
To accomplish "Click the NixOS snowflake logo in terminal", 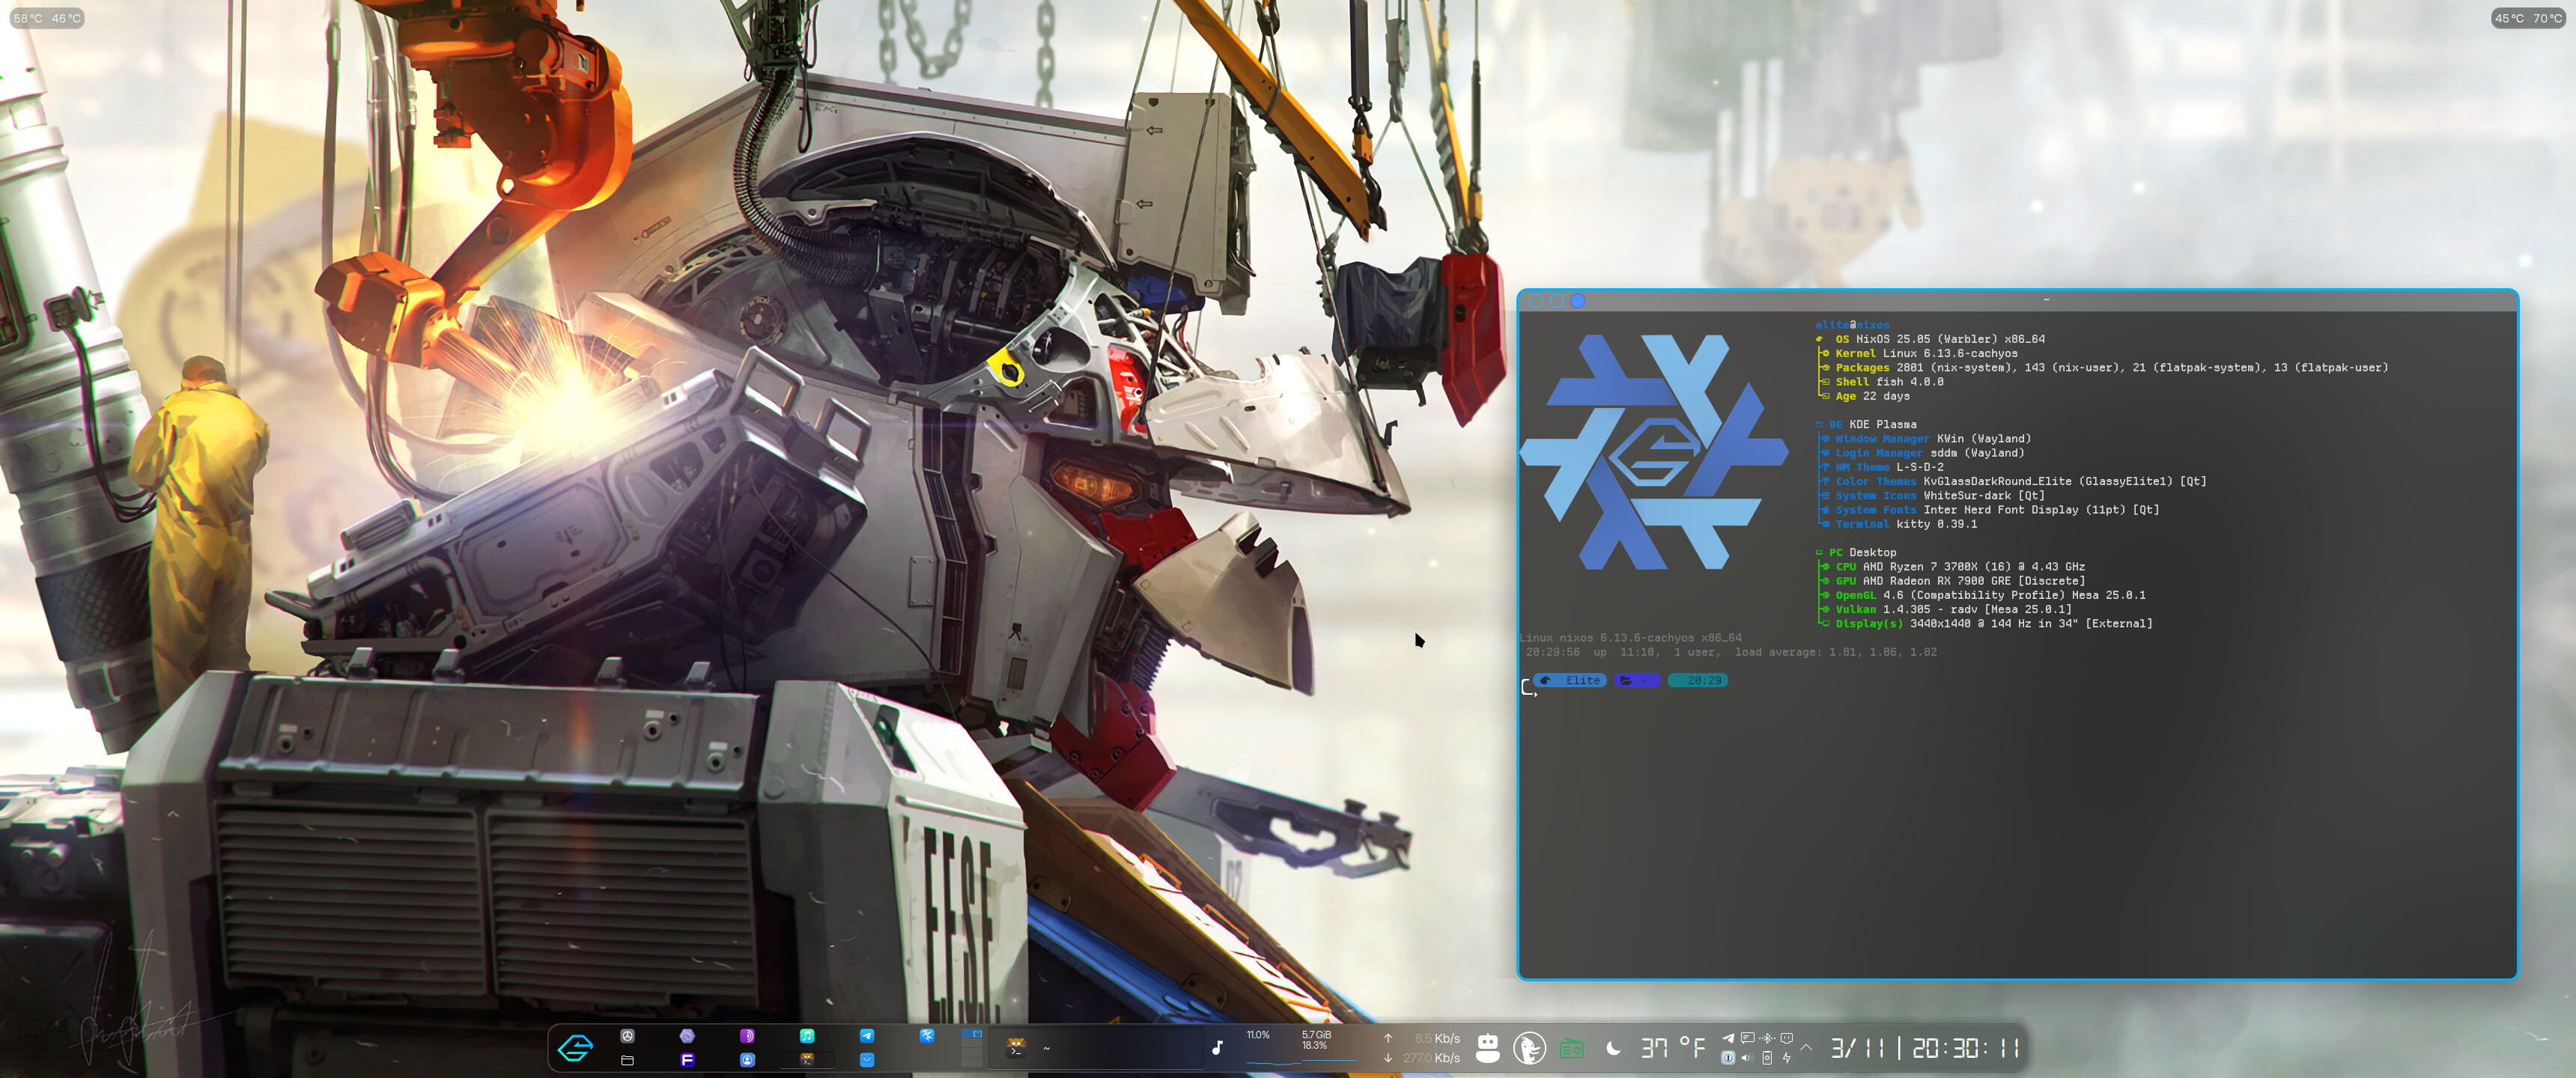I will coord(1653,452).
